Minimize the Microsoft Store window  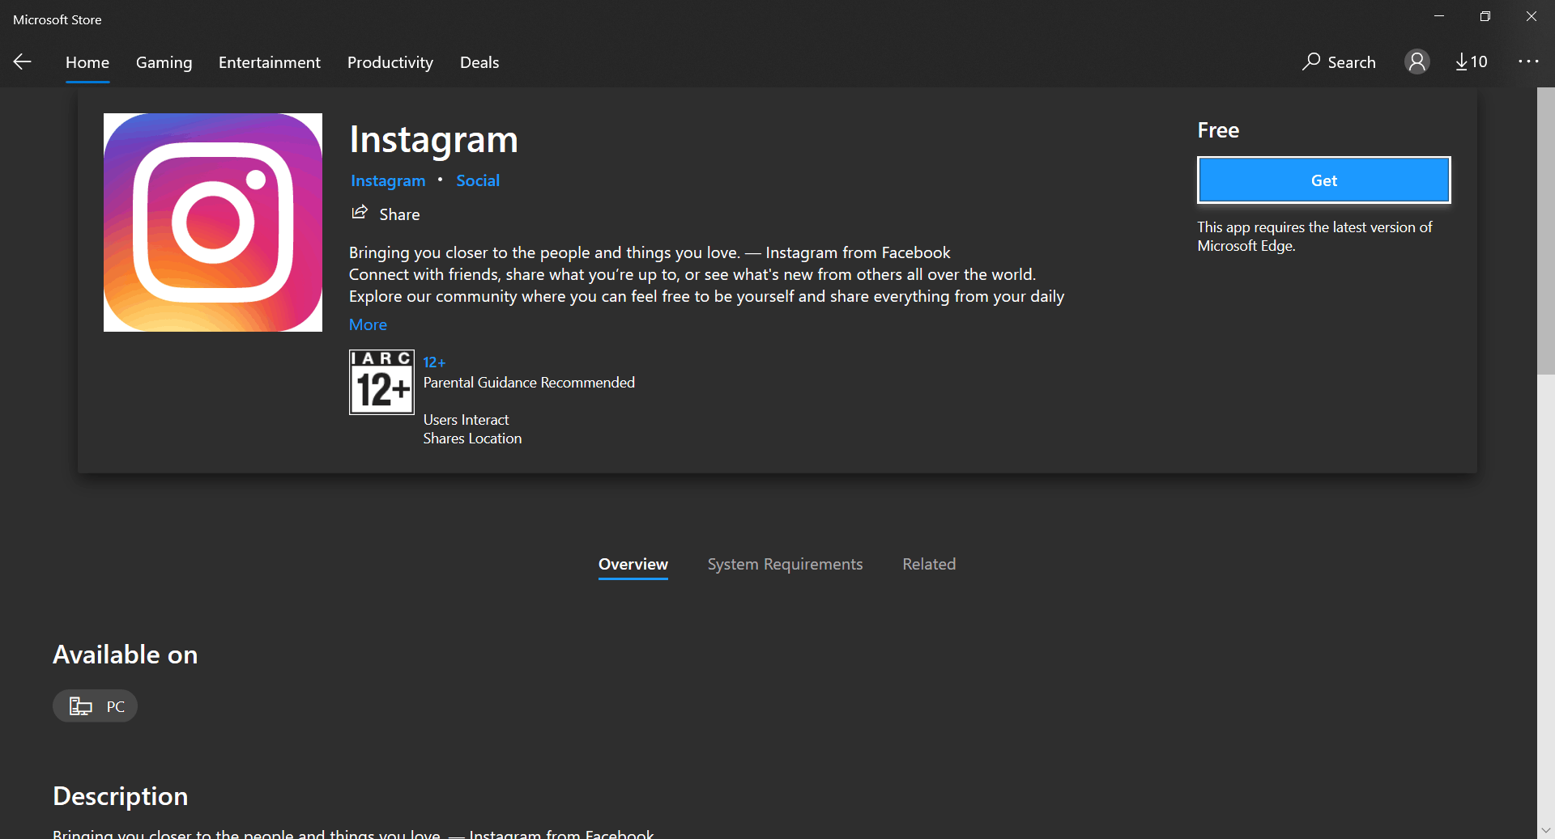(x=1439, y=16)
